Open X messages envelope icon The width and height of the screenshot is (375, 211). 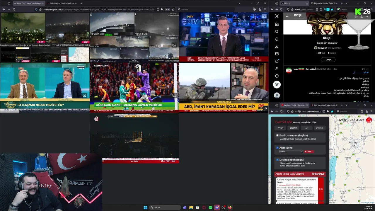(x=277, y=54)
